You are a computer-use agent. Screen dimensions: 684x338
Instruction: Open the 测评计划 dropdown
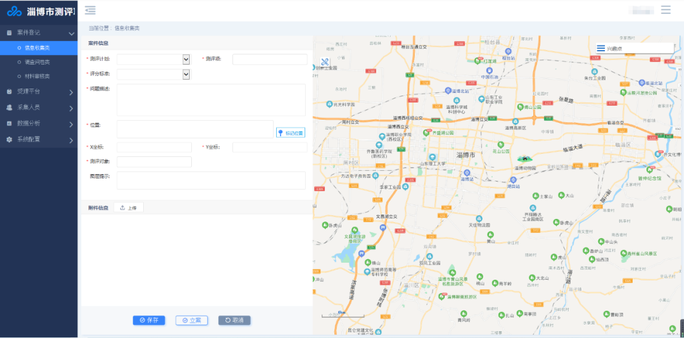coord(186,59)
